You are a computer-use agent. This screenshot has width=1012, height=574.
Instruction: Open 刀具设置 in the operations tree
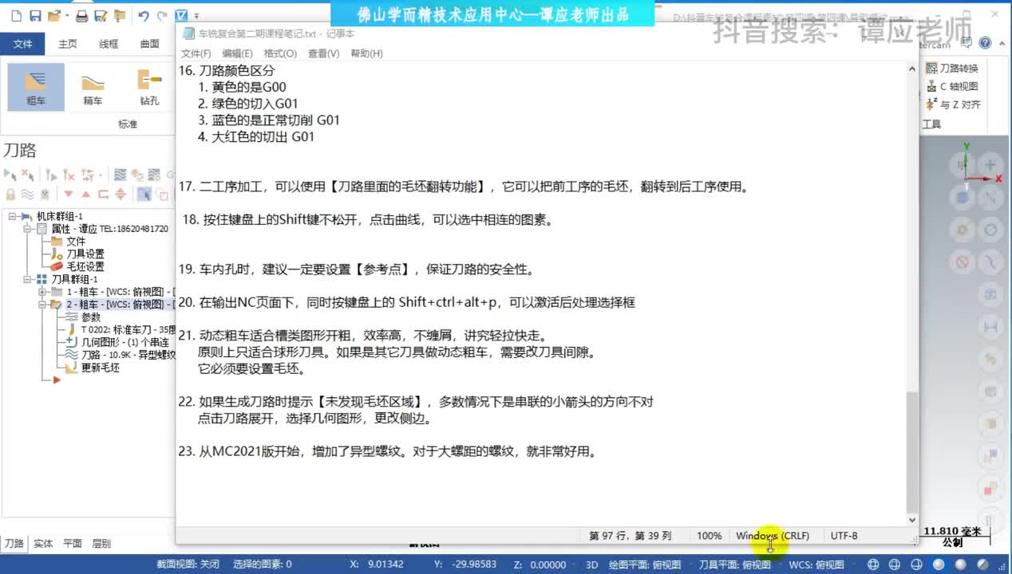pos(85,254)
